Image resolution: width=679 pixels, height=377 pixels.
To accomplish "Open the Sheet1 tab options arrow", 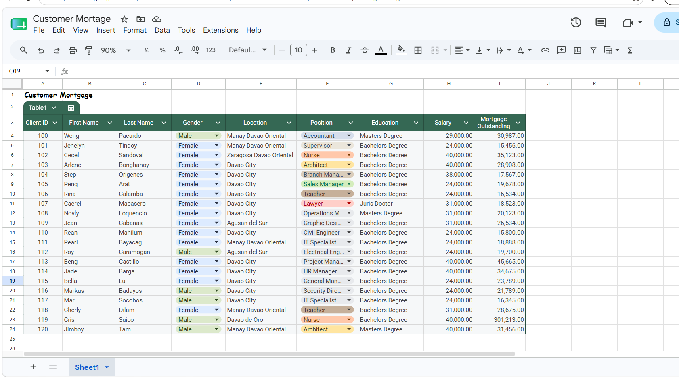I will (107, 367).
